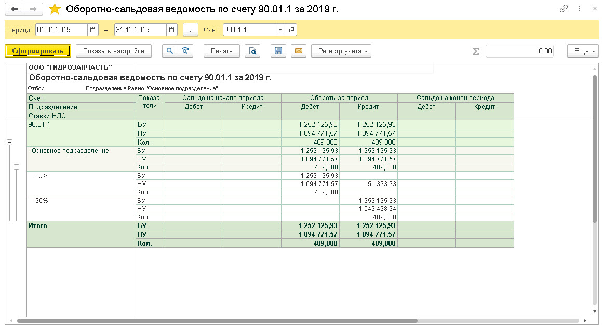The width and height of the screenshot is (603, 325).
Task: Click the scroll down arrow
Action: coord(595,312)
